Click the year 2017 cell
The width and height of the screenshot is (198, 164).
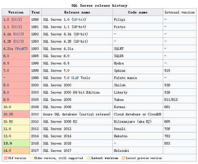coord(36,150)
